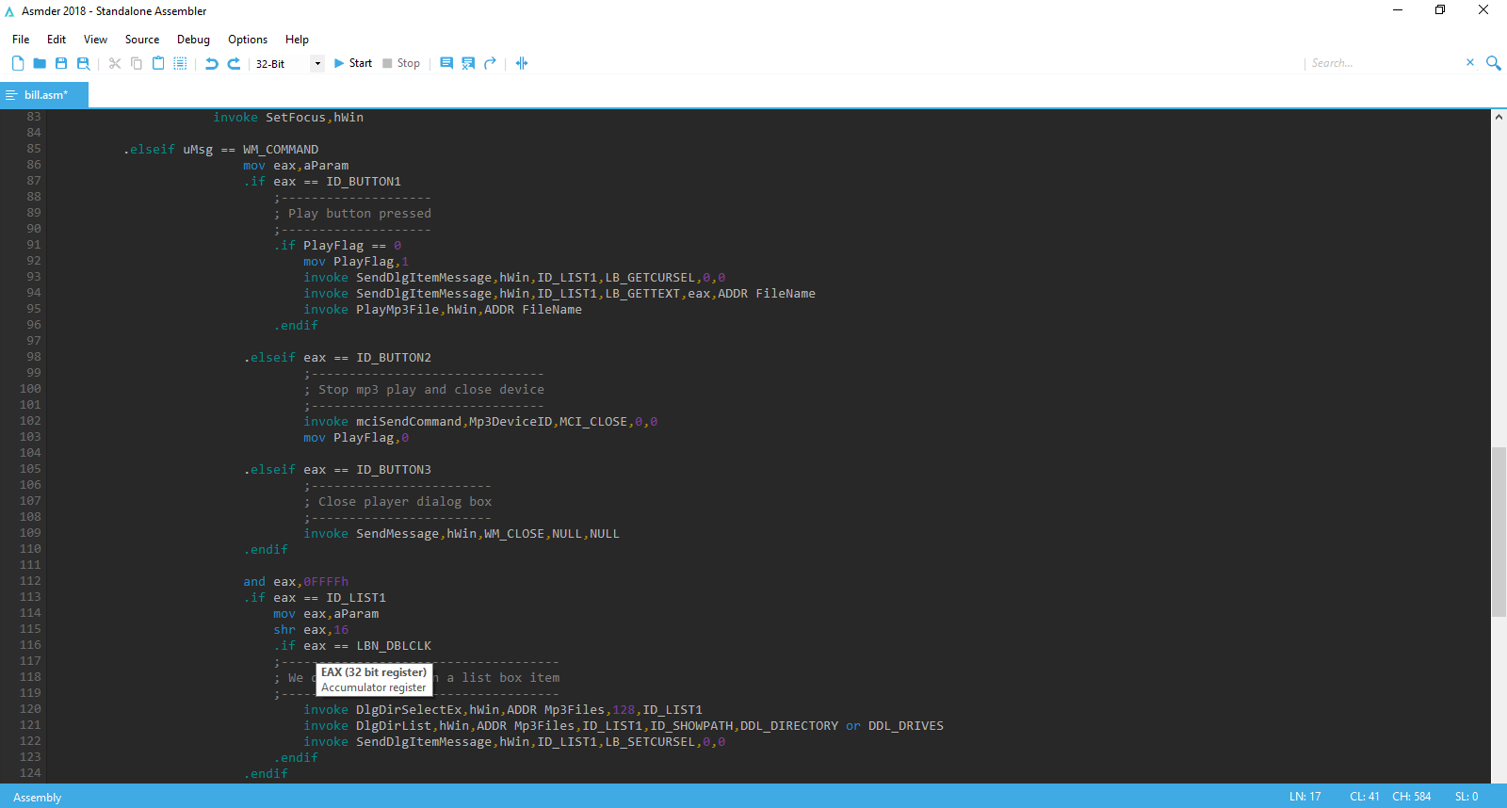Click the vertical scrollbar thumb
Viewport: 1507px width, 808px height.
tap(1498, 532)
